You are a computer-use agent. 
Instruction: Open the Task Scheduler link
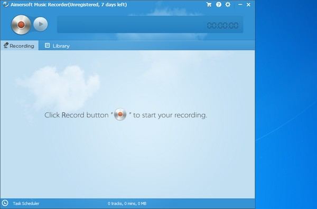click(x=26, y=204)
